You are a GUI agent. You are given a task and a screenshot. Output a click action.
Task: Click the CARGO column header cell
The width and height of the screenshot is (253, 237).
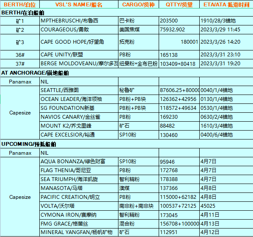click(x=138, y=4)
